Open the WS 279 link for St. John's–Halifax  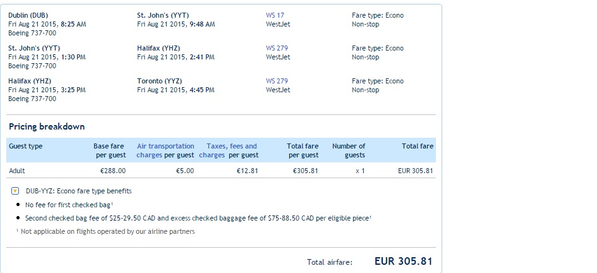coord(277,49)
